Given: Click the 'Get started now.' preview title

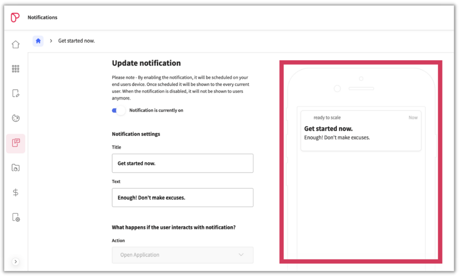Looking at the screenshot, I should tap(328, 129).
